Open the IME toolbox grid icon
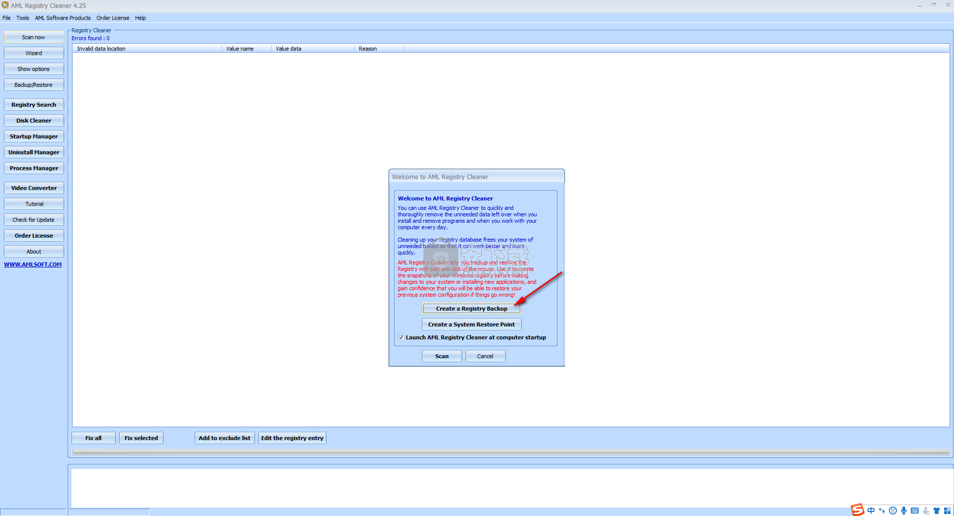The width and height of the screenshot is (954, 516). tap(947, 511)
